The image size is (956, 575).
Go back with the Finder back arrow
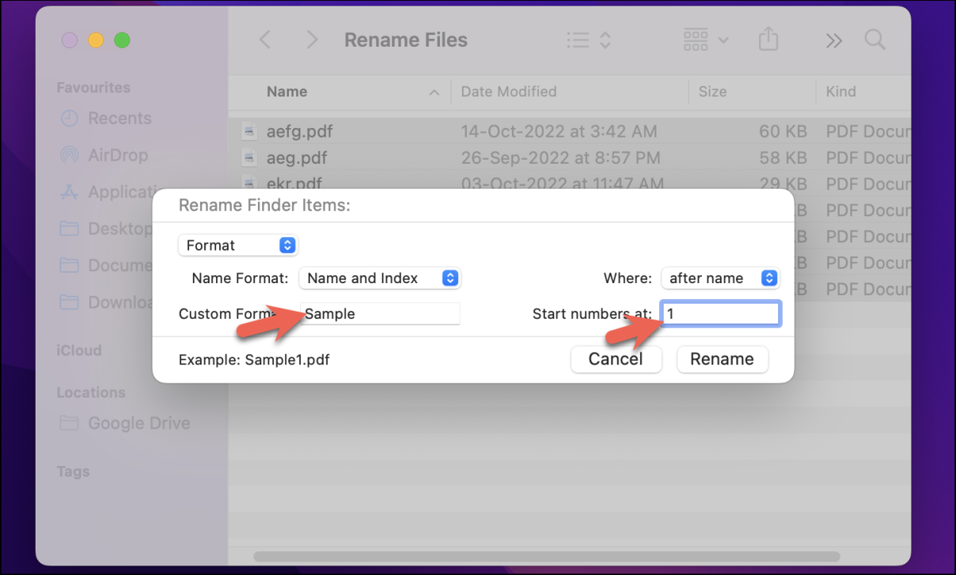click(265, 40)
